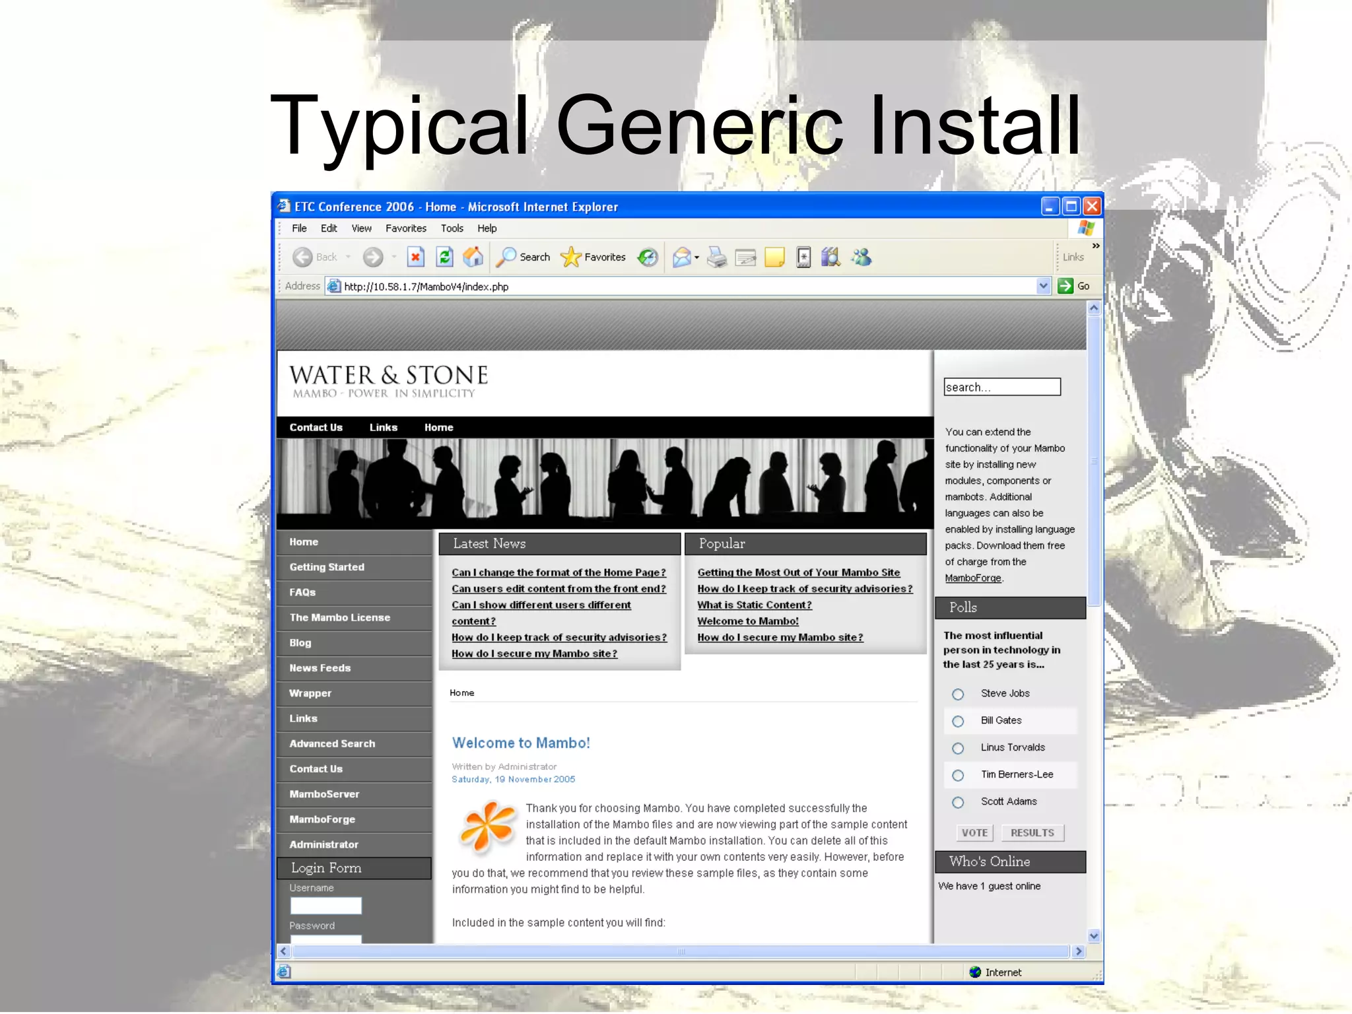
Task: Click the yellow Discuss note icon
Action: click(x=774, y=257)
